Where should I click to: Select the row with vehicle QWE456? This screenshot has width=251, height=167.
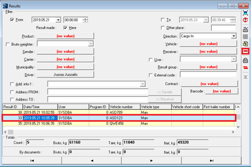coord(119,124)
